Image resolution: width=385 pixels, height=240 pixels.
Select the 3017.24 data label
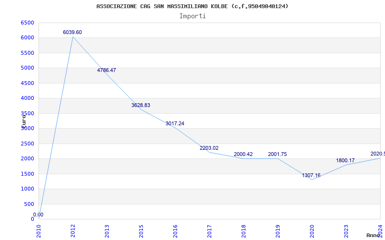pyautogui.click(x=175, y=124)
